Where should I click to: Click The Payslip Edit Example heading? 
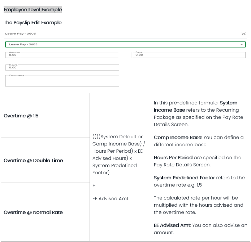[33, 22]
